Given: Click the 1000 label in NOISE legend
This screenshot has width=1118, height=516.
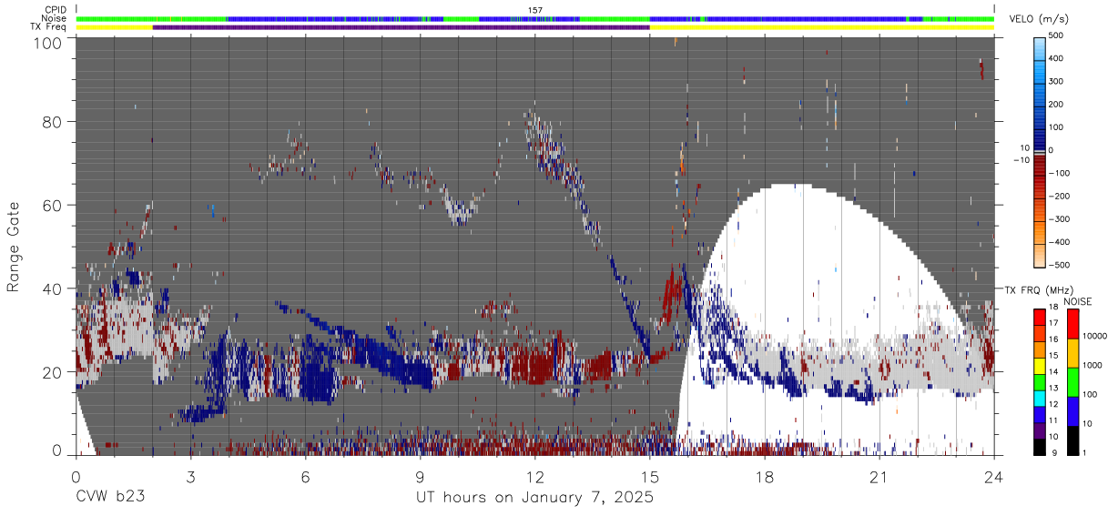Looking at the screenshot, I should click(x=1092, y=365).
